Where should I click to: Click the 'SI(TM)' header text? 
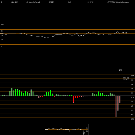click(51, 2)
